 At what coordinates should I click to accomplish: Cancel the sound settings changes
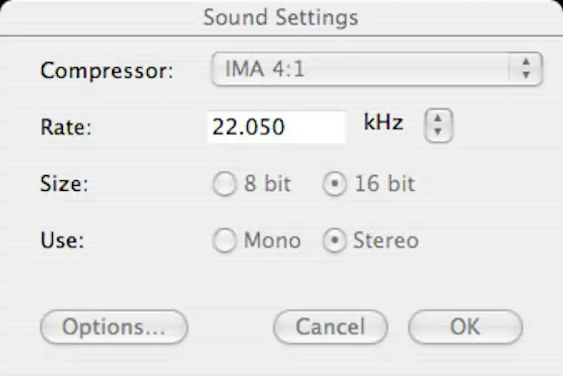330,327
